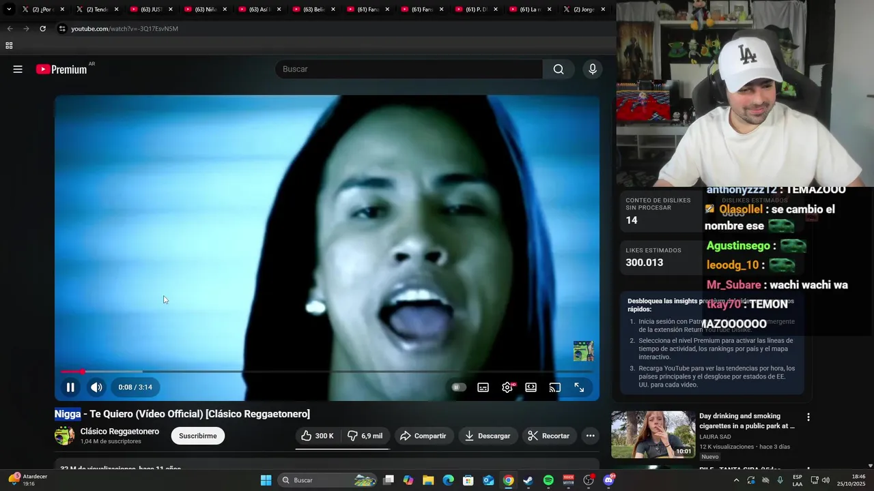This screenshot has width=874, height=491.
Task: Switch to the '(63) Niña' YouTube tab
Action: (x=205, y=10)
